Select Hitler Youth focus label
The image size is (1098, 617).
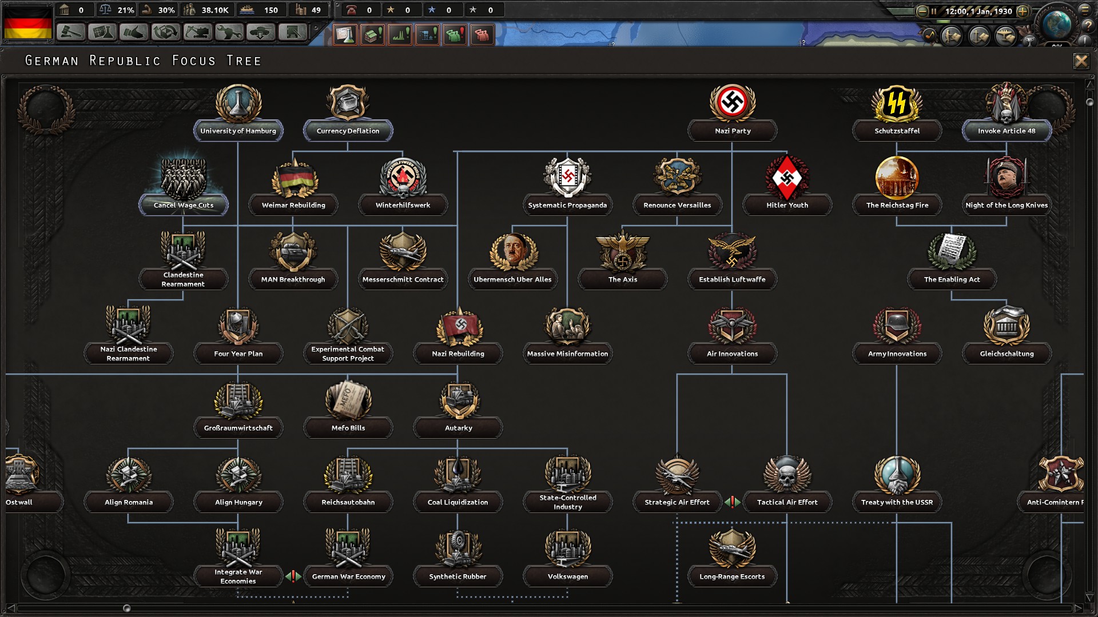coord(787,205)
